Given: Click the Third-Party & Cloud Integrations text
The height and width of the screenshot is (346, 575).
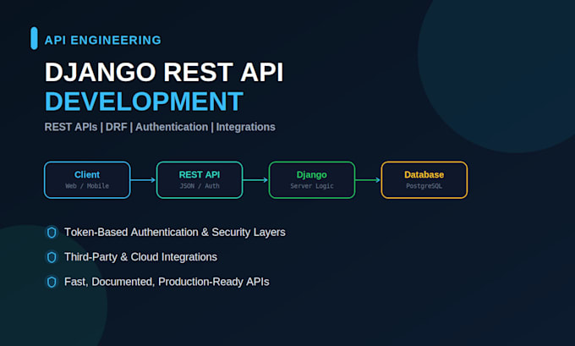Looking at the screenshot, I should point(140,257).
